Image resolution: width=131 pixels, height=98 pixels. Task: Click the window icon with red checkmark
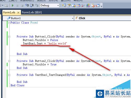click(x=78, y=5)
